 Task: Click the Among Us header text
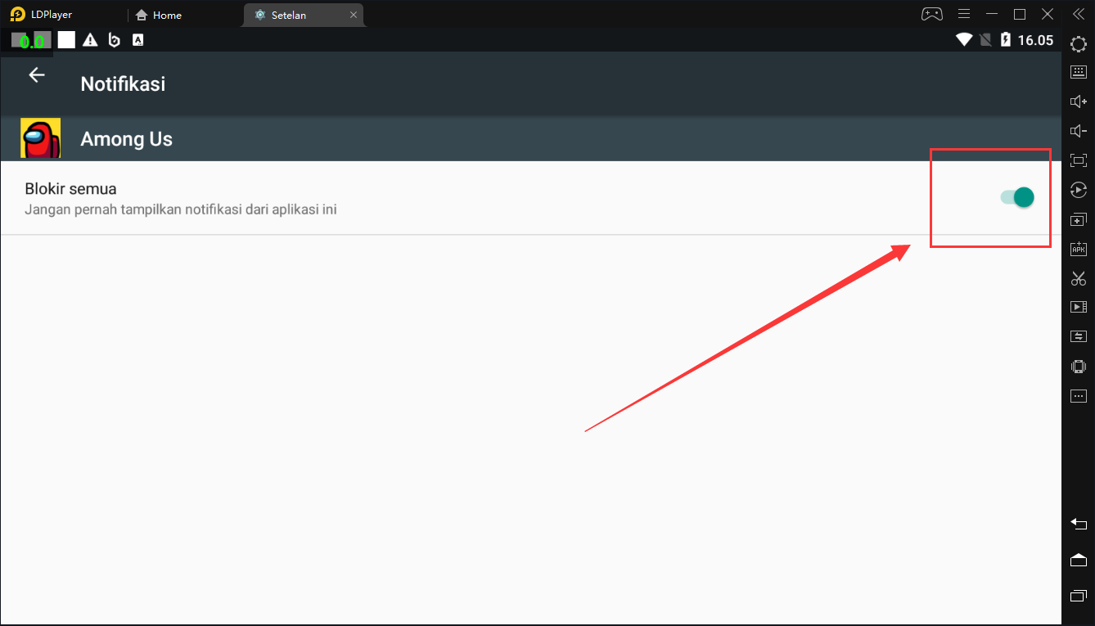point(126,139)
